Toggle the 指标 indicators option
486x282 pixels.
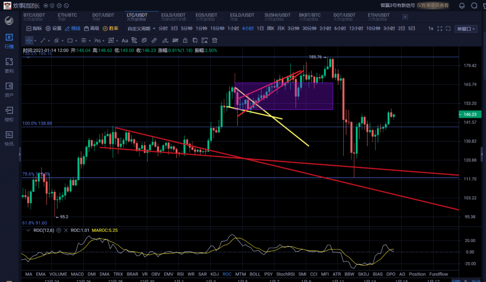[34, 28]
